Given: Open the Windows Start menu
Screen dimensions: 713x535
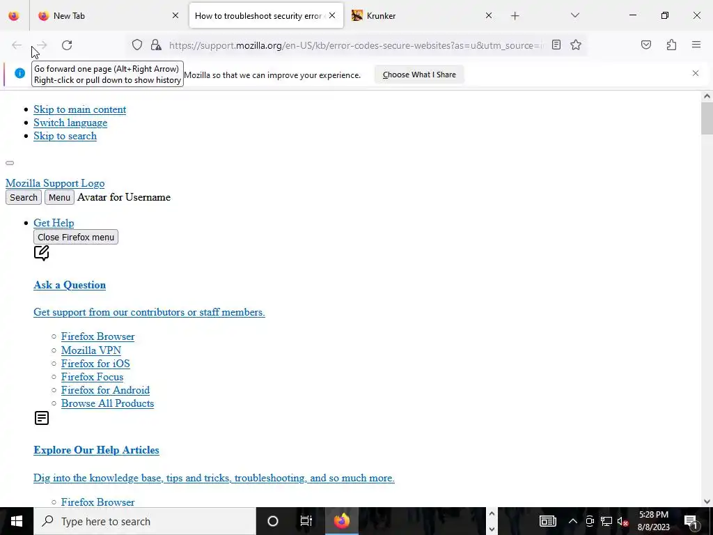Looking at the screenshot, I should pyautogui.click(x=17, y=521).
